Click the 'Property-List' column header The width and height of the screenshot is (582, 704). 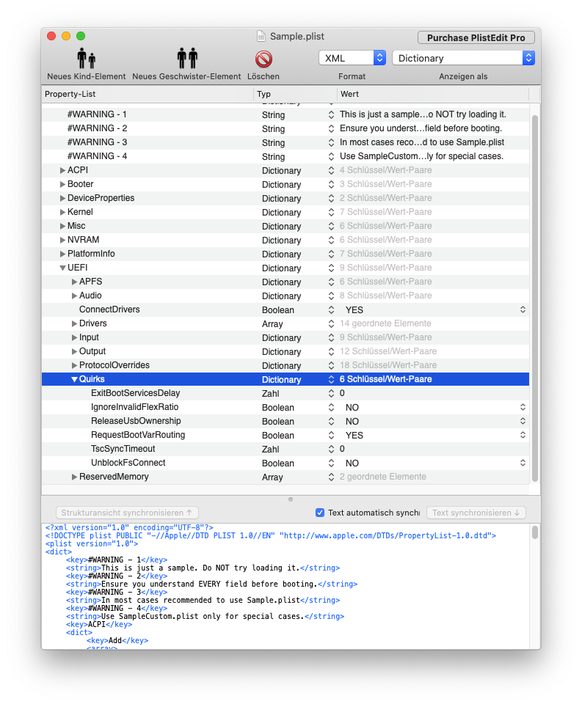tap(147, 95)
